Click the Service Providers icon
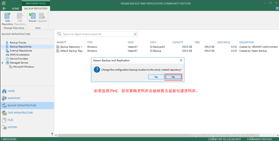 pos(7,59)
